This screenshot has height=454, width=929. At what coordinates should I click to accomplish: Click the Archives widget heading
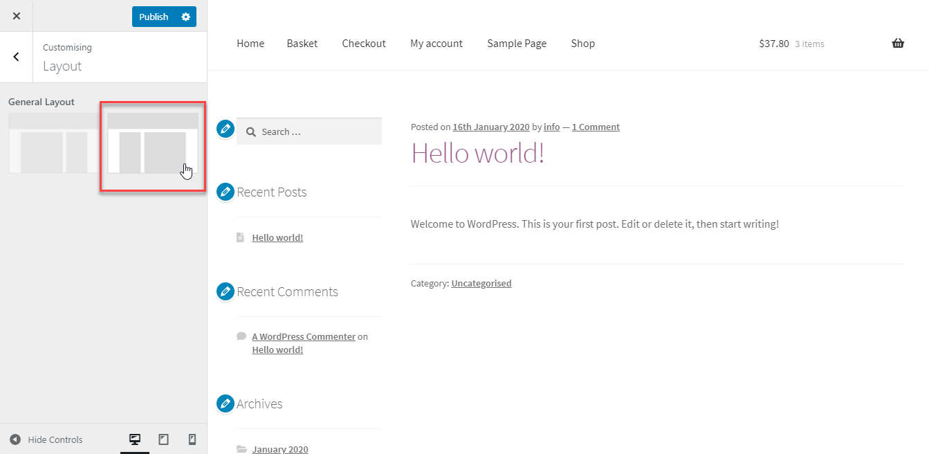[x=259, y=404]
